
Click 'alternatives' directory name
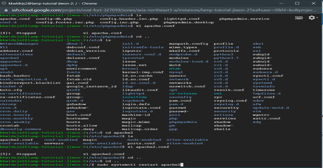[x=16, y=55]
